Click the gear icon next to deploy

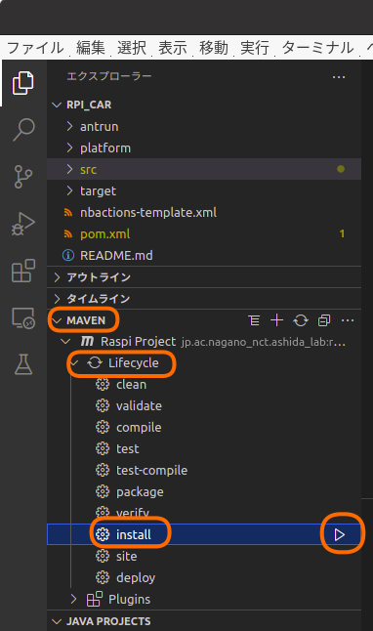click(x=103, y=577)
